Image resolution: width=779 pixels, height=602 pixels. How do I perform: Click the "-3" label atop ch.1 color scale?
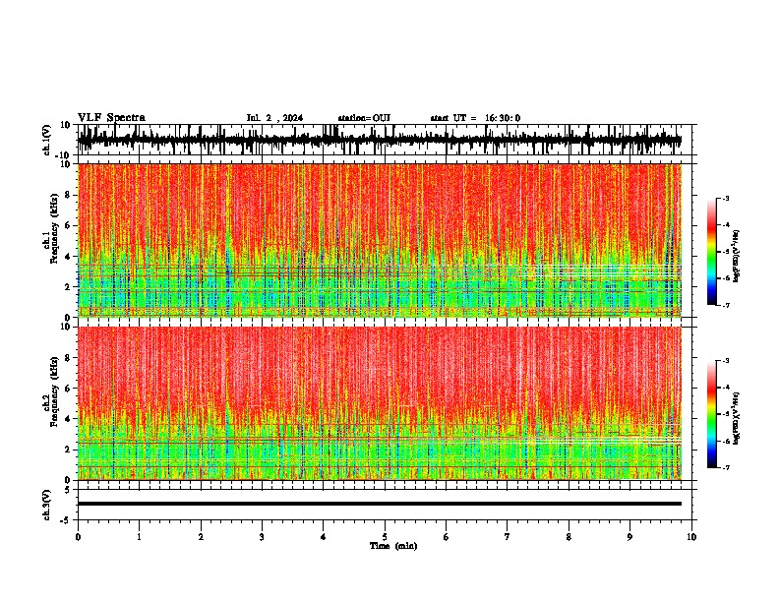click(x=726, y=198)
